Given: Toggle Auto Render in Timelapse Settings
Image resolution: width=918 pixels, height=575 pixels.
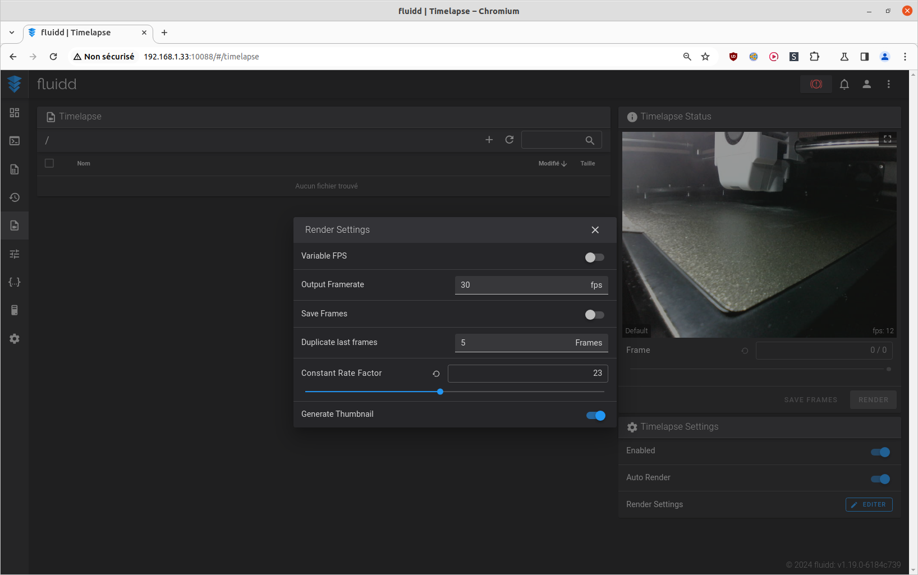Looking at the screenshot, I should 880,479.
